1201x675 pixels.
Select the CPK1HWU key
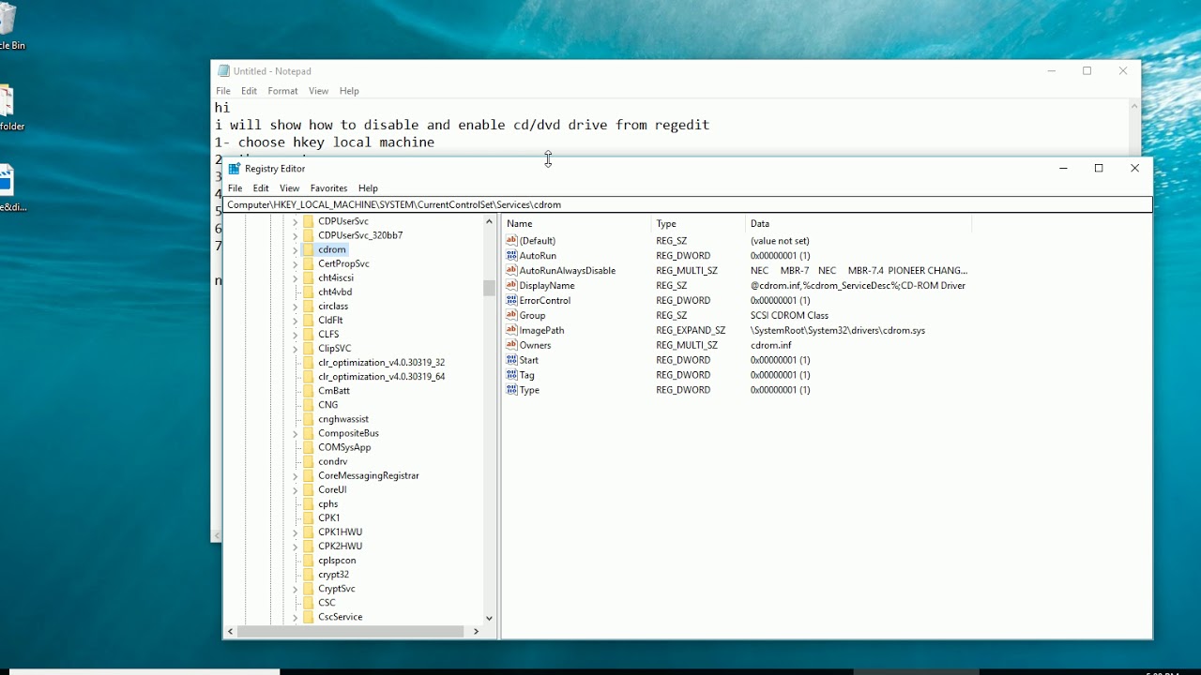click(x=340, y=532)
